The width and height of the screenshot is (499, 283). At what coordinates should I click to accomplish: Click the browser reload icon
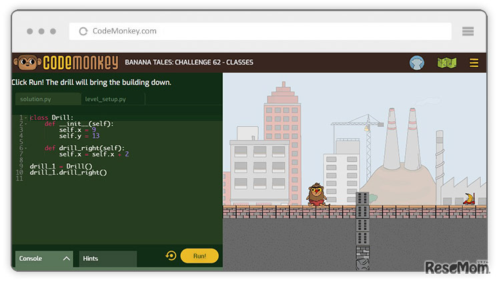click(x=83, y=31)
